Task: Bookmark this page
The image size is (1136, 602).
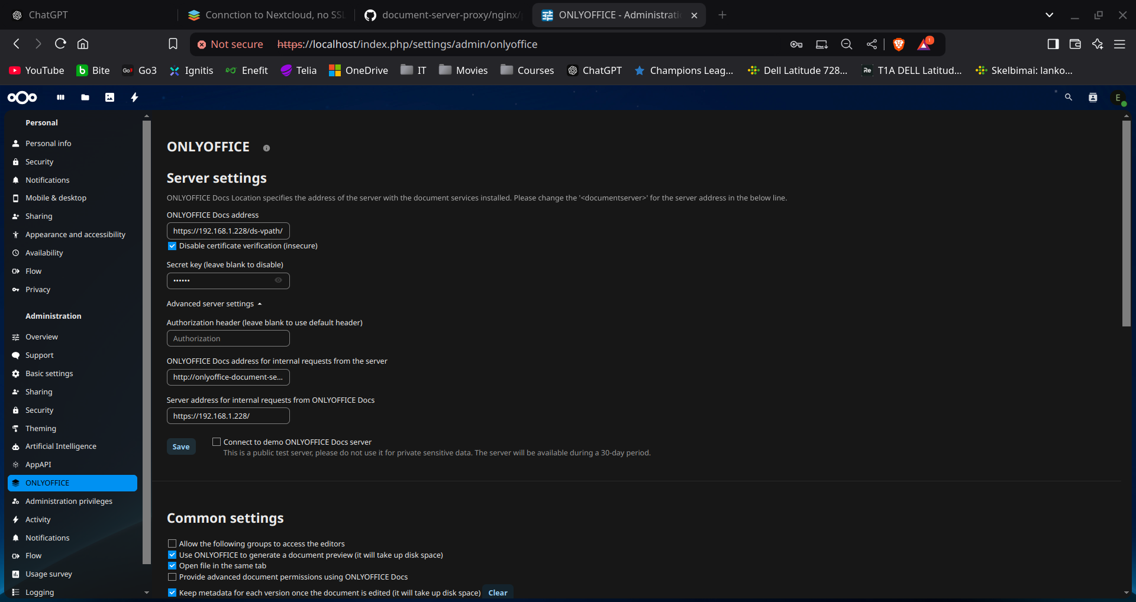Action: coord(173,44)
